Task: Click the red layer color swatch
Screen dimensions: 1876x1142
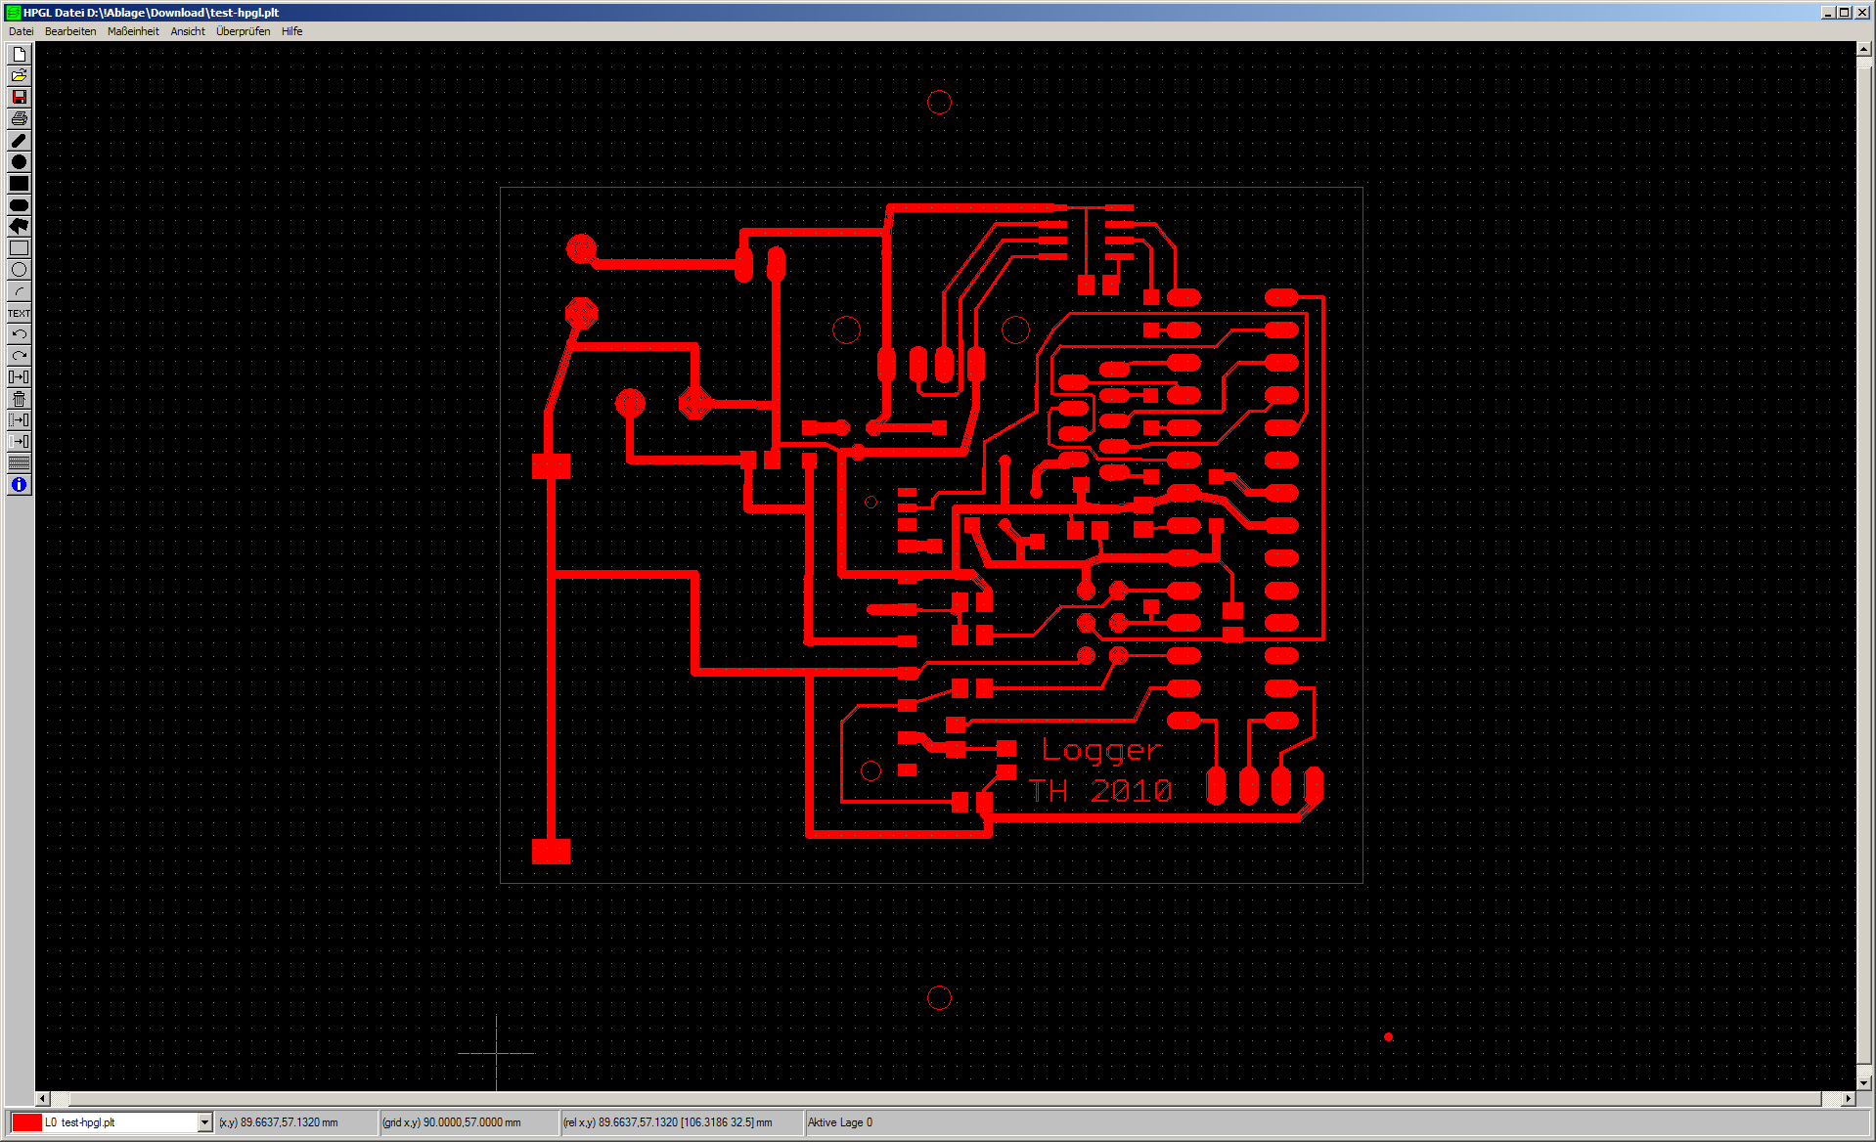Action: [x=26, y=1122]
